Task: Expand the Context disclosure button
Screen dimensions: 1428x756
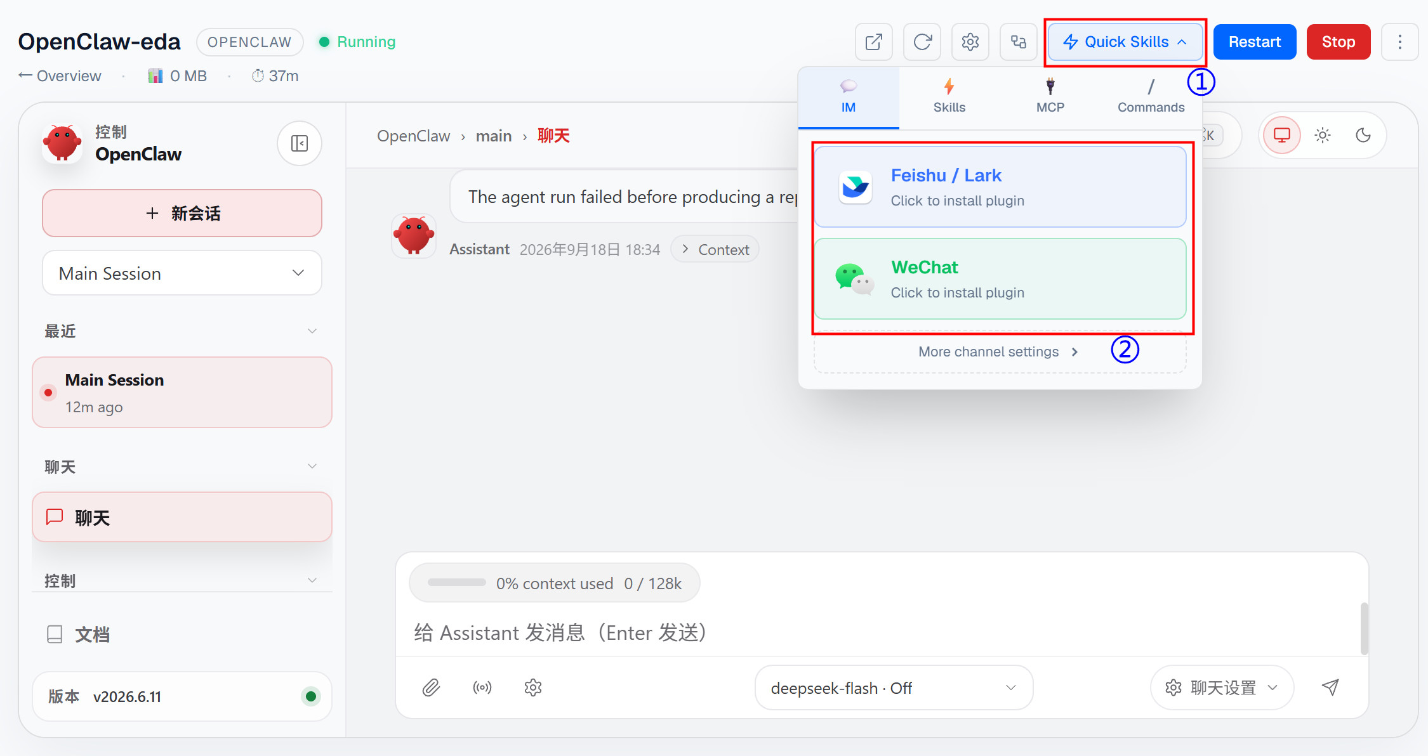Action: 715,250
